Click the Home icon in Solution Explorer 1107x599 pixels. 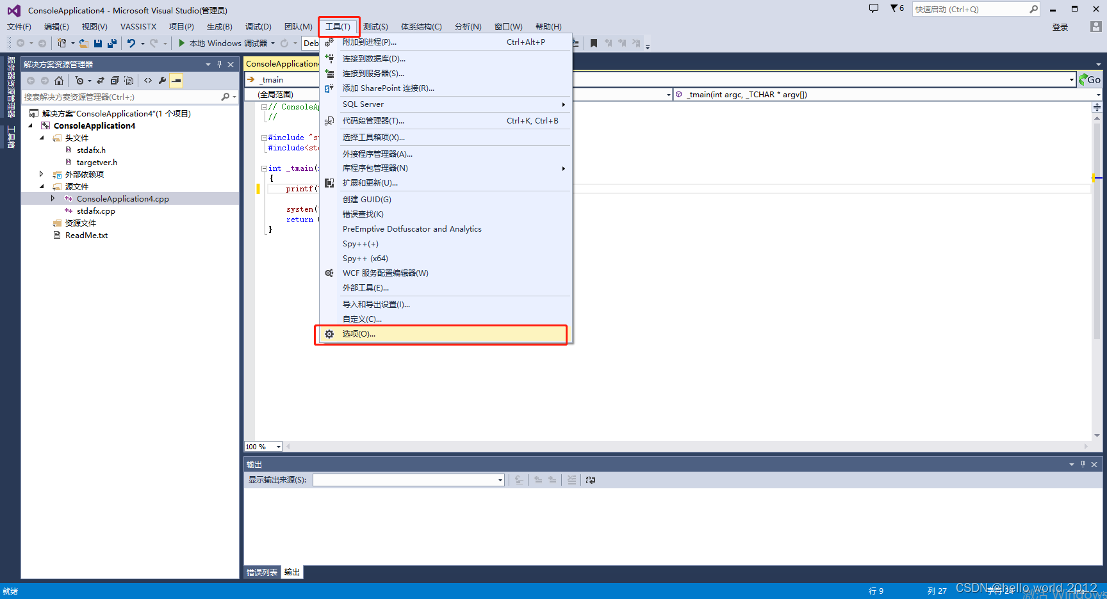59,81
